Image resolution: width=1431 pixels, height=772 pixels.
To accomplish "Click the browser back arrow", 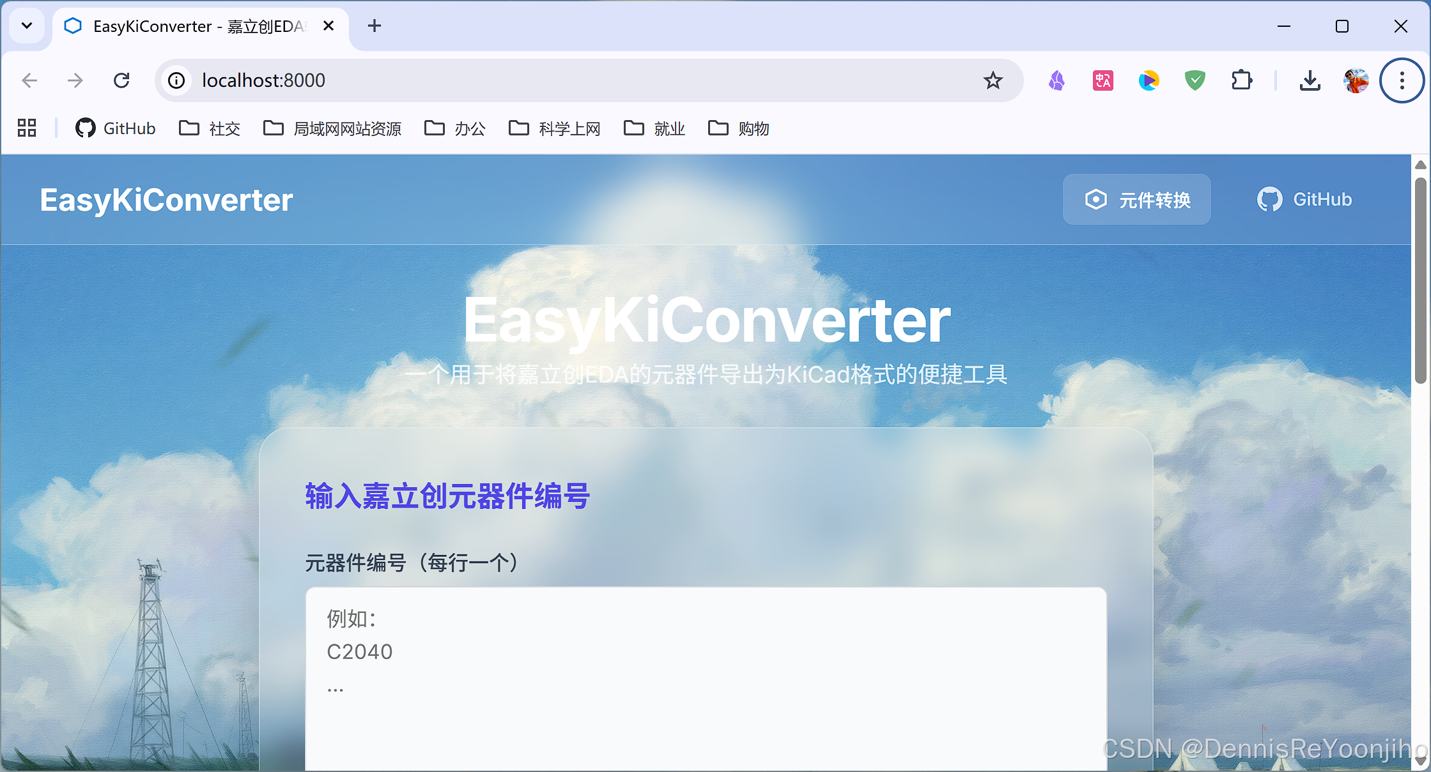I will pyautogui.click(x=29, y=80).
